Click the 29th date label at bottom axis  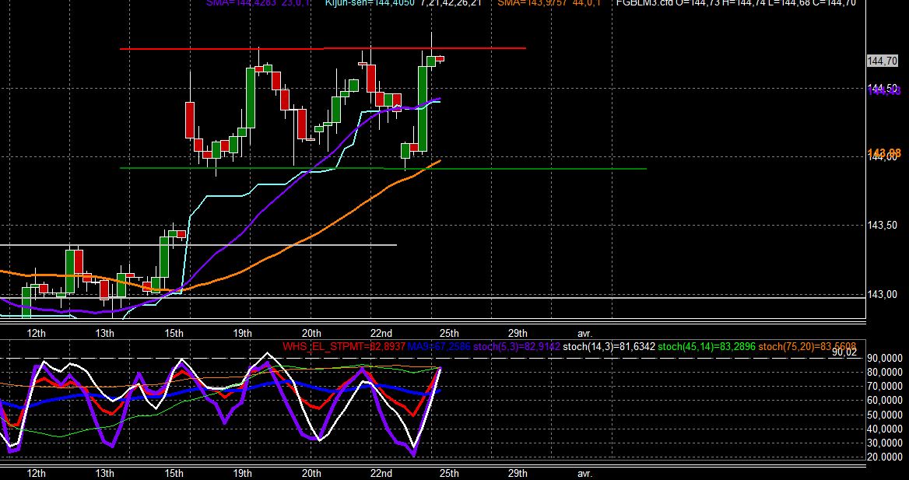click(518, 473)
